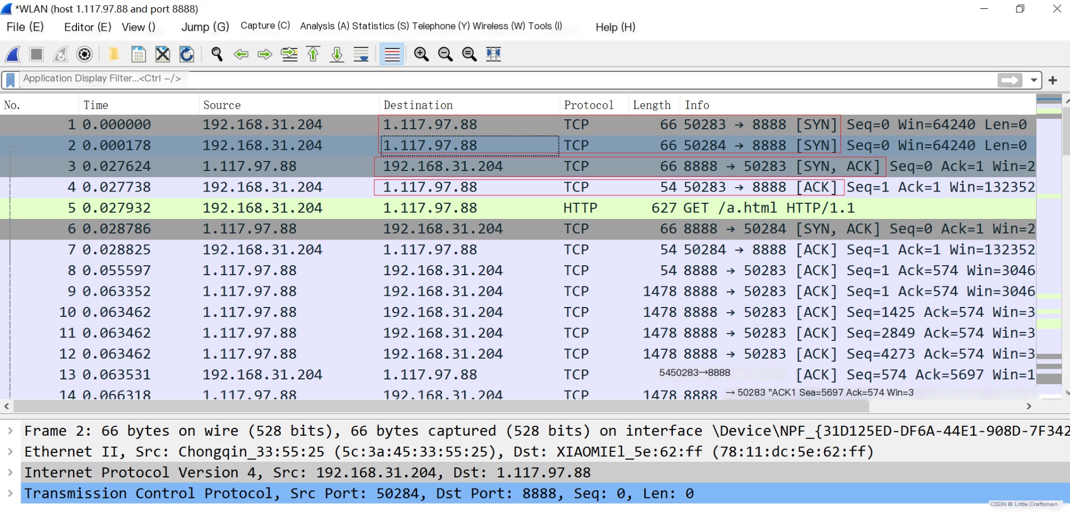Viewport: 1070px width, 517px height.
Task: Select packet 4 at time 0.027738
Action: click(518, 187)
